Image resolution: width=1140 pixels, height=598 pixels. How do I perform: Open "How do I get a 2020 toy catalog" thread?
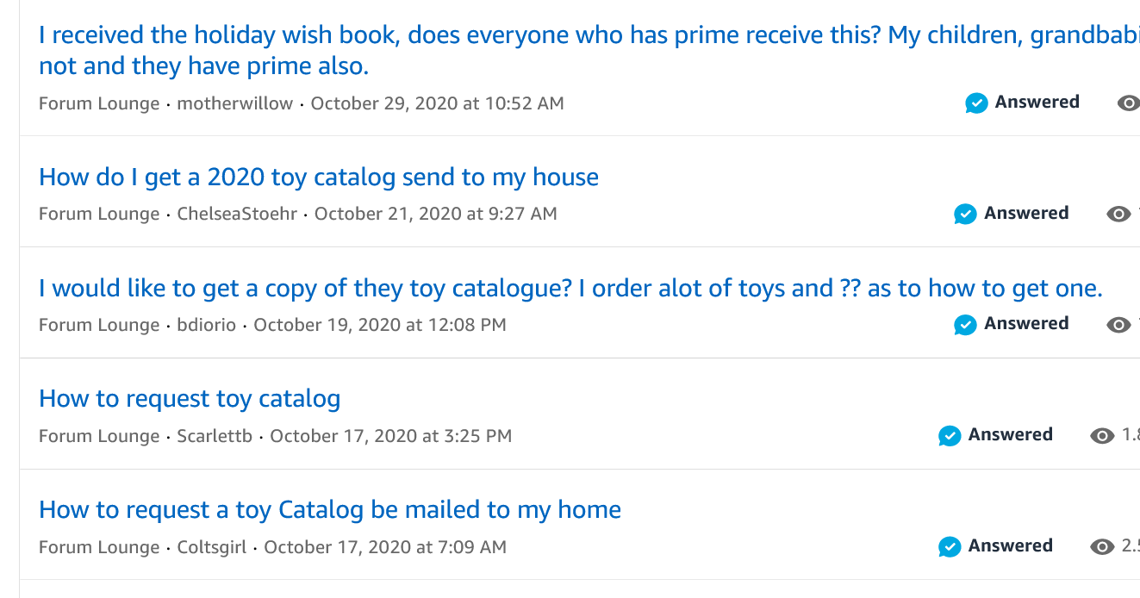pos(319,178)
